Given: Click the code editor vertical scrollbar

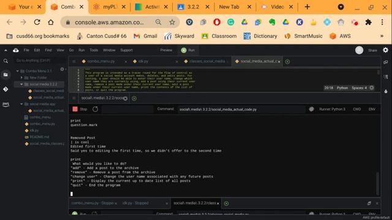Looking at the screenshot, I should click(379, 72).
